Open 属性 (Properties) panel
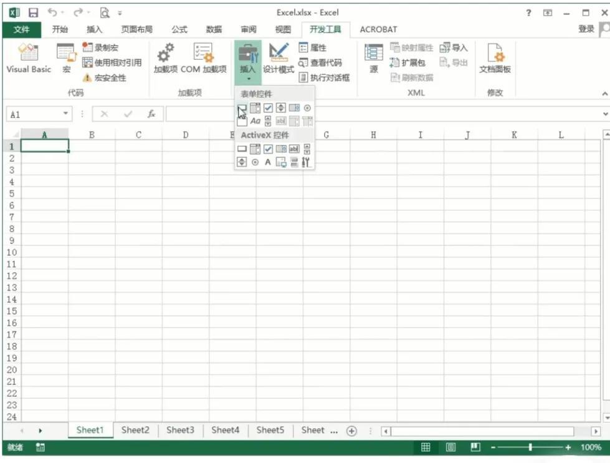 pos(313,47)
